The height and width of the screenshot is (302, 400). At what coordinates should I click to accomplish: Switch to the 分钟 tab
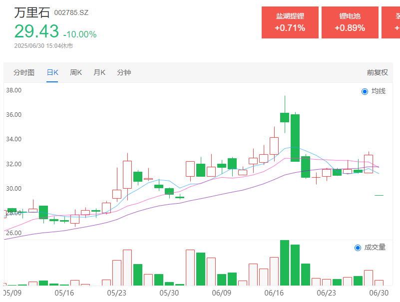coord(124,72)
